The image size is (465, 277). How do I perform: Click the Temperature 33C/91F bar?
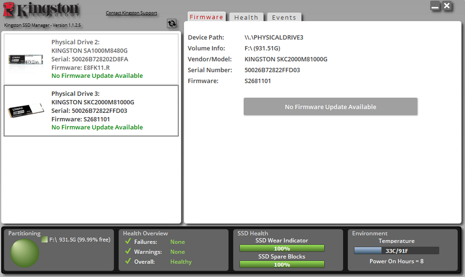coord(396,251)
